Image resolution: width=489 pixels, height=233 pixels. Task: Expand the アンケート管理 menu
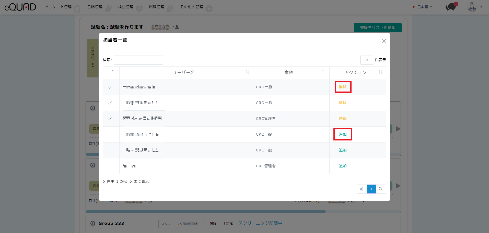58,7
